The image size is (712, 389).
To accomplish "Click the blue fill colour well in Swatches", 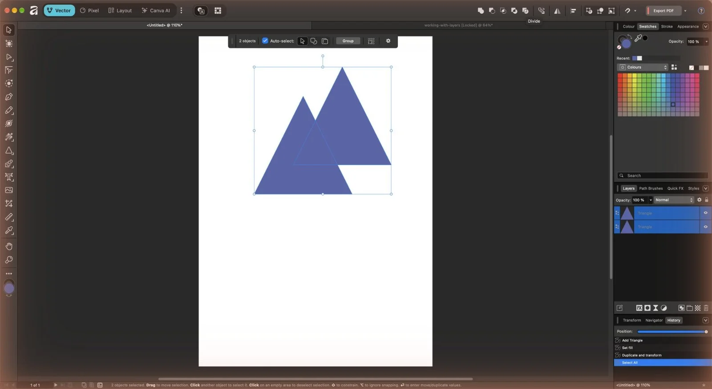I will (626, 44).
